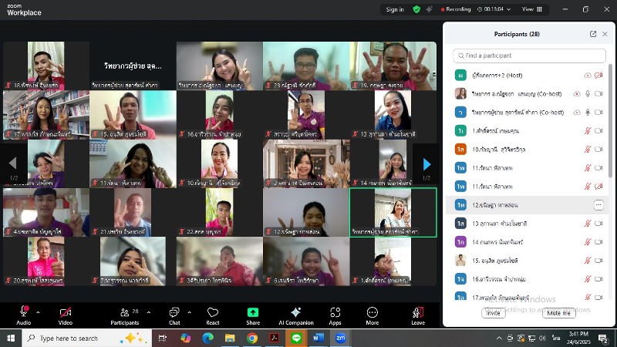Select participant 16 in the list
617x347 pixels.
(528, 279)
